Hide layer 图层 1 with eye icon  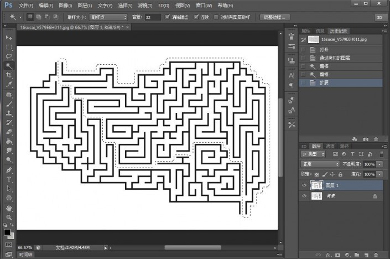304,185
